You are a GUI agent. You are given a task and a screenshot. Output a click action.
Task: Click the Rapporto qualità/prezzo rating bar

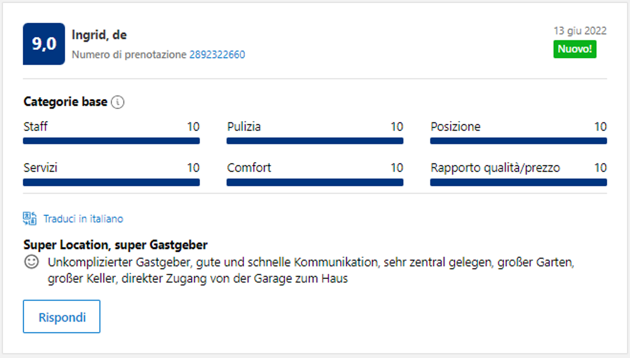(x=518, y=183)
